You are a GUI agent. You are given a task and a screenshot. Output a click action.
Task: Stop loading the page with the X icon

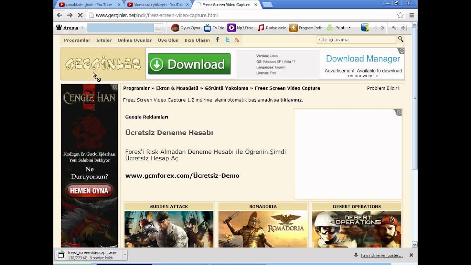[x=80, y=15]
